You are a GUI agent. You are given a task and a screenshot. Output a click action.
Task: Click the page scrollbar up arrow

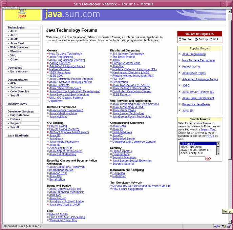[230, 11]
